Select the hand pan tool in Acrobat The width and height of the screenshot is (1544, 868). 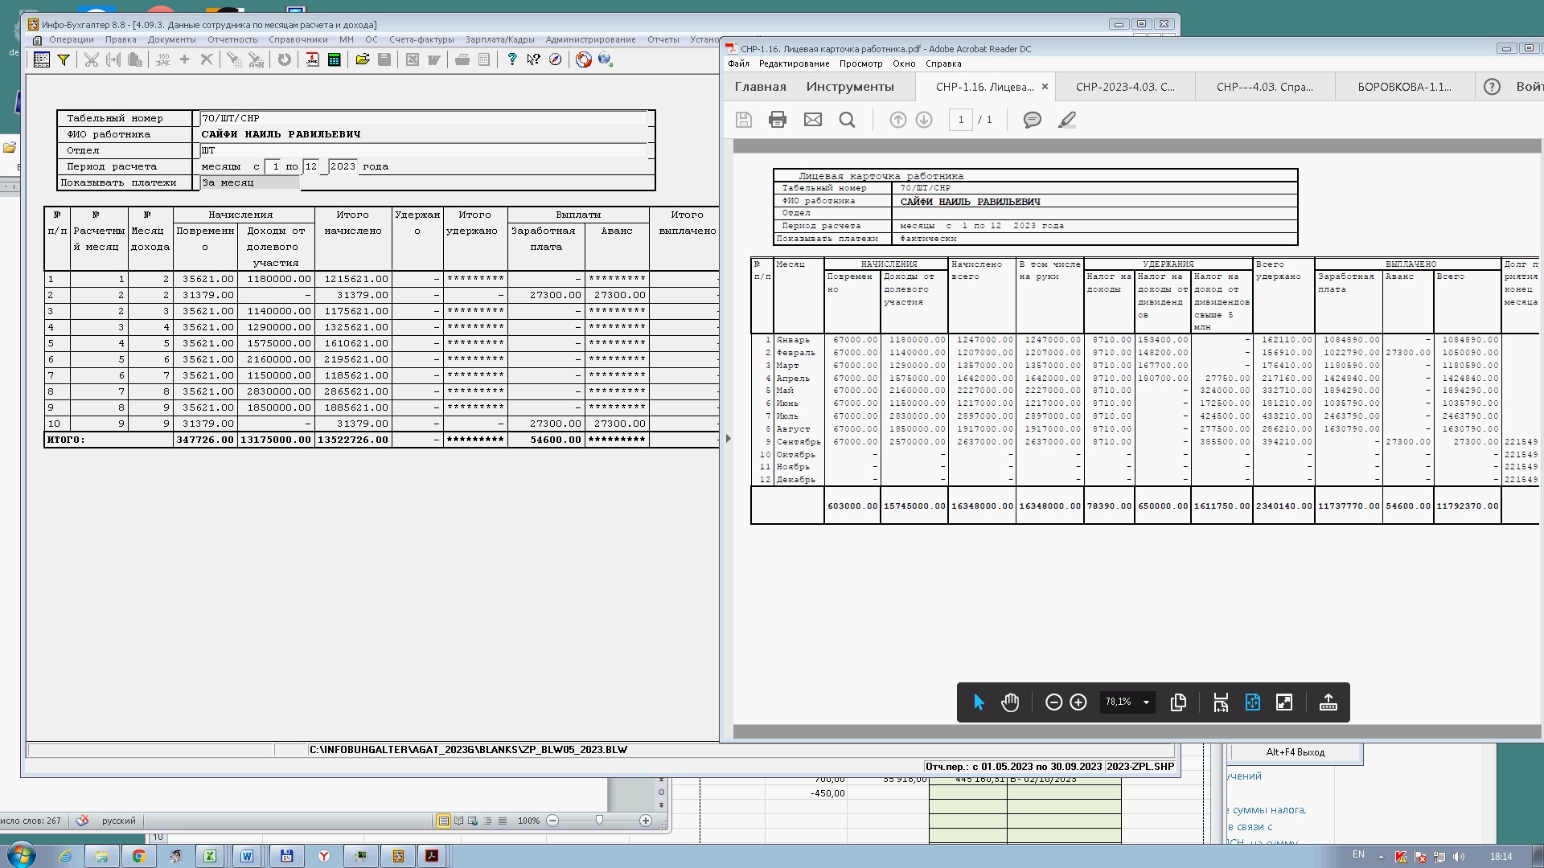click(1010, 702)
